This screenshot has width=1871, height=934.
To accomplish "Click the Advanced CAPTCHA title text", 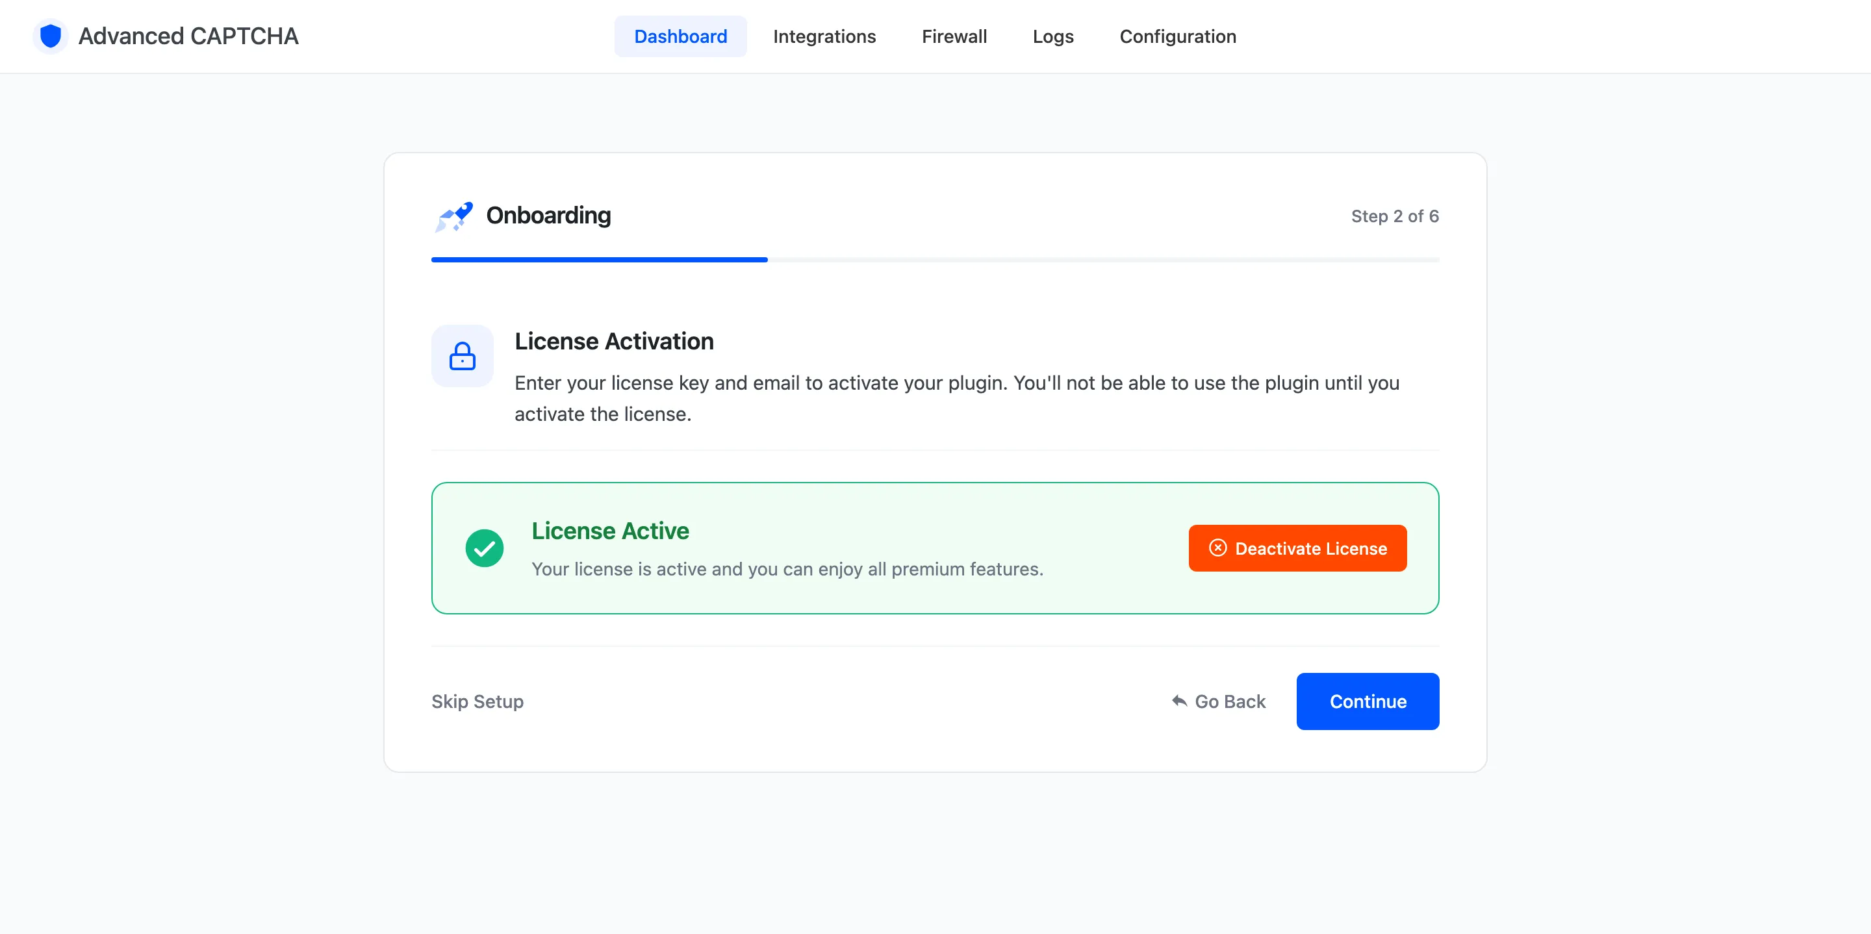I will point(189,36).
